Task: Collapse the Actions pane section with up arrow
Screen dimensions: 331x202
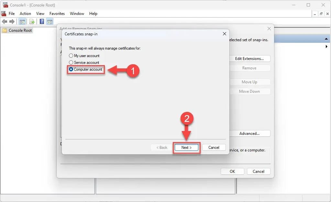Action: click(x=326, y=39)
